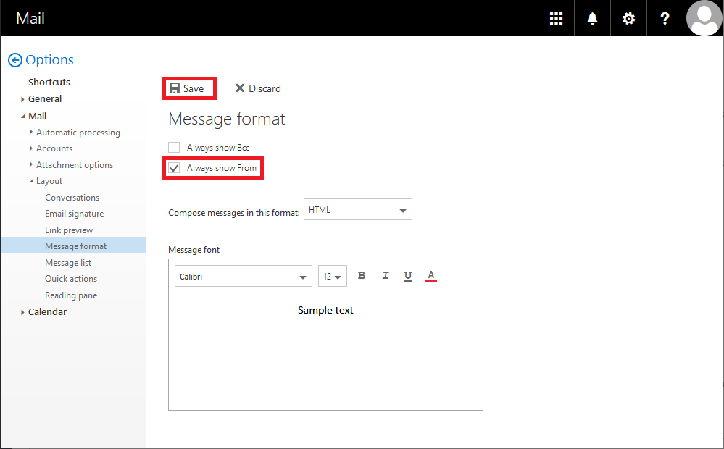Open the Settings gear
The image size is (724, 449).
tap(628, 18)
